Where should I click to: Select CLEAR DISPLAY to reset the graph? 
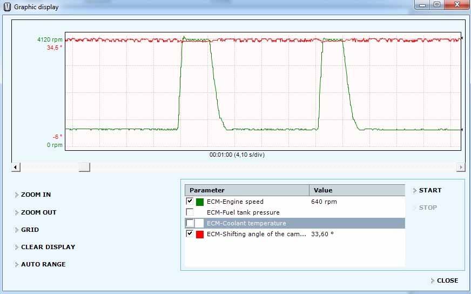click(48, 247)
